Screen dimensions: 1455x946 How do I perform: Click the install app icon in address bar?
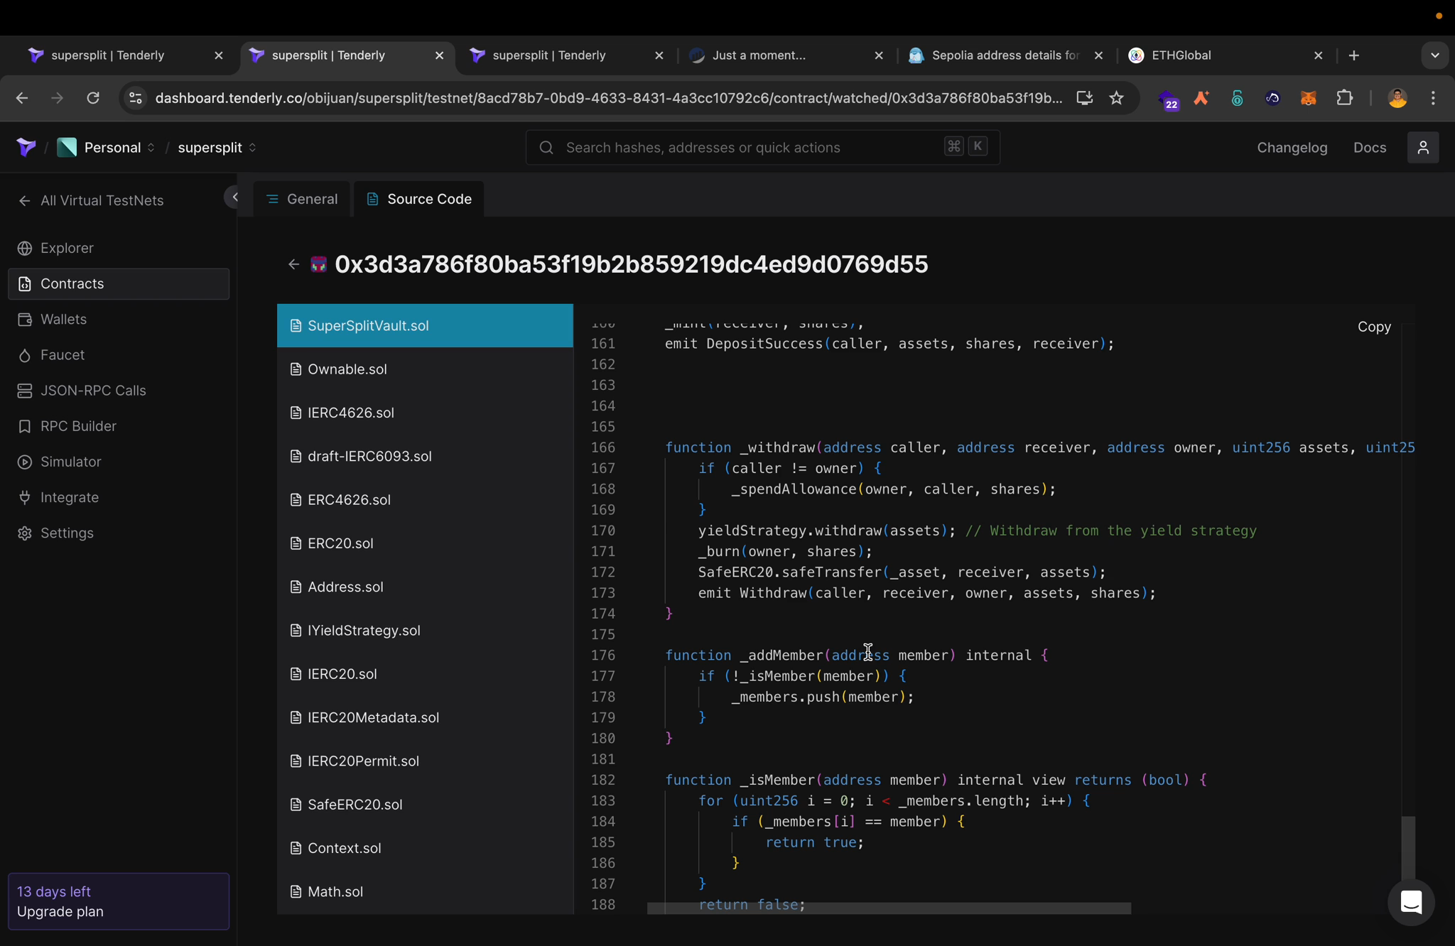coord(1084,98)
